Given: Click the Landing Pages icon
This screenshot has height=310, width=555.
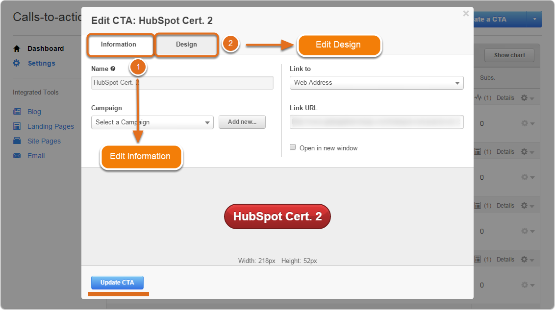Looking at the screenshot, I should 17,126.
